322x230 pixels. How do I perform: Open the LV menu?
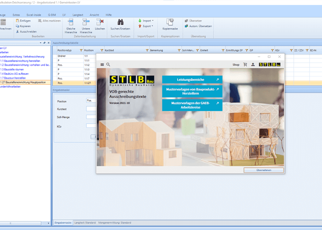(x=64, y=15)
